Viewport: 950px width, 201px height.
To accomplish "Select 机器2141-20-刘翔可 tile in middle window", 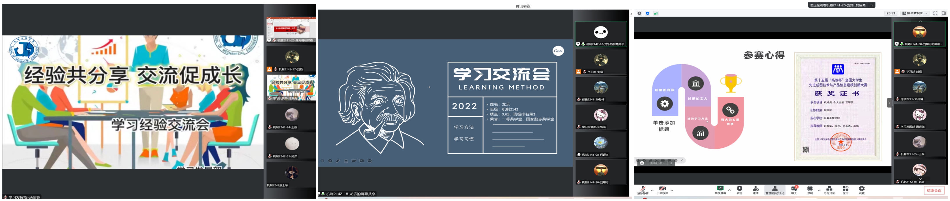I will coord(601,173).
